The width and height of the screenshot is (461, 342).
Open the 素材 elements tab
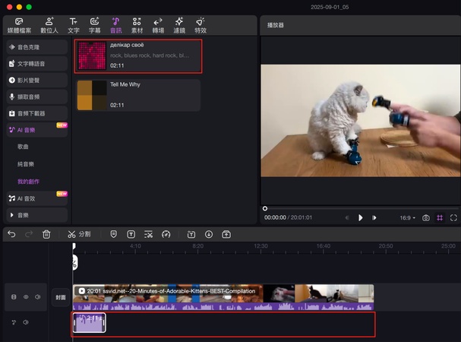coord(137,26)
